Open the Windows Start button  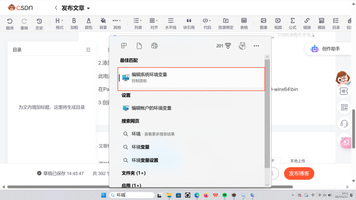[104, 195]
